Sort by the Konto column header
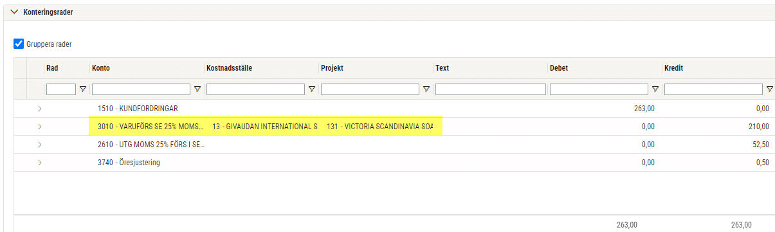 pos(100,68)
